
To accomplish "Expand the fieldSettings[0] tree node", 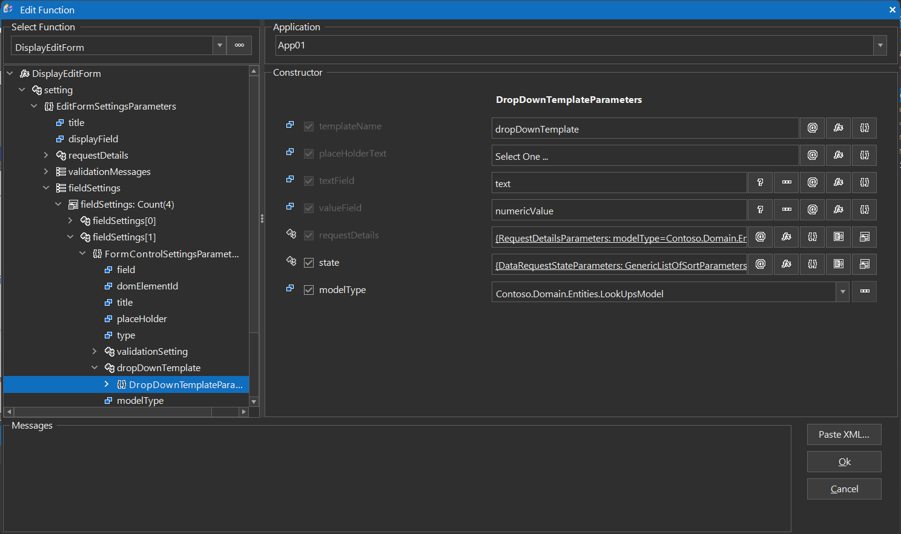I will 70,221.
